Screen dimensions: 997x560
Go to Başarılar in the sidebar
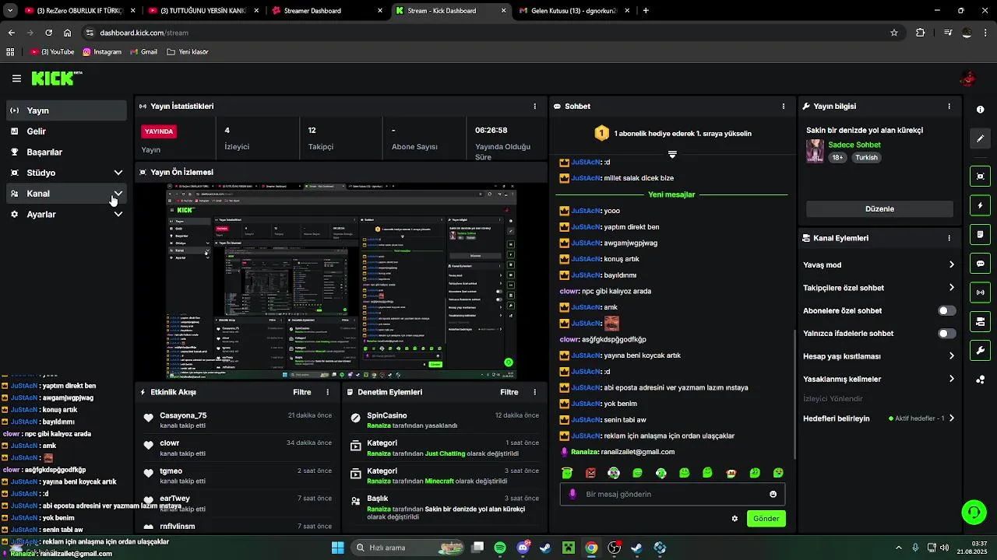pos(67,152)
